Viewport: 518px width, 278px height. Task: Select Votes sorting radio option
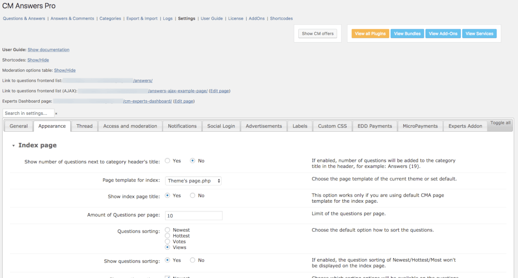coord(167,242)
